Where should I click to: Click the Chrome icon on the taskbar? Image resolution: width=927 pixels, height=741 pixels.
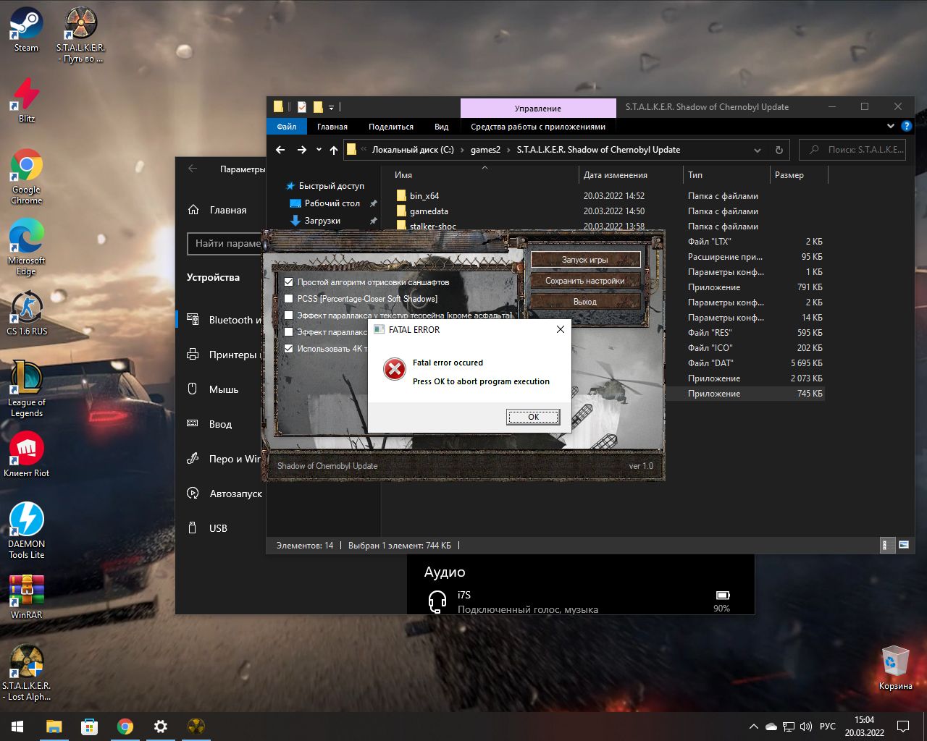tap(125, 726)
